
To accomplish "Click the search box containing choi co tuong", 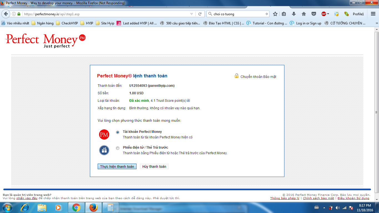I will (238, 14).
